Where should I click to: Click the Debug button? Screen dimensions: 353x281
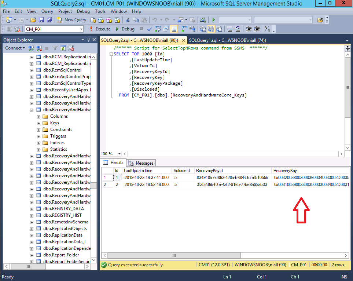click(x=125, y=29)
